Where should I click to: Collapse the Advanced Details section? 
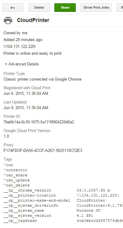pyautogui.click(x=22, y=64)
